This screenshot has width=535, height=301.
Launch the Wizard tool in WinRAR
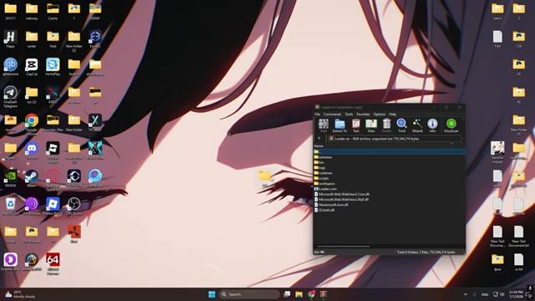click(417, 125)
